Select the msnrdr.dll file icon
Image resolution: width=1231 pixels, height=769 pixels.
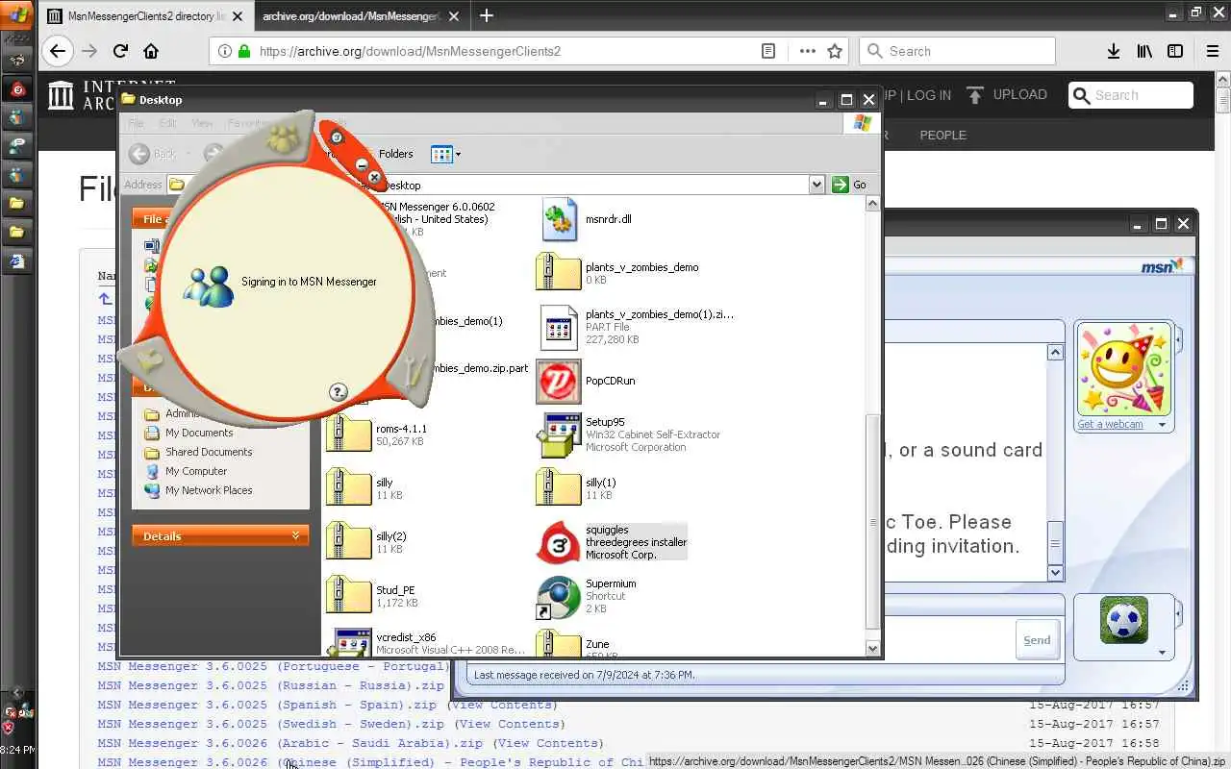559,219
